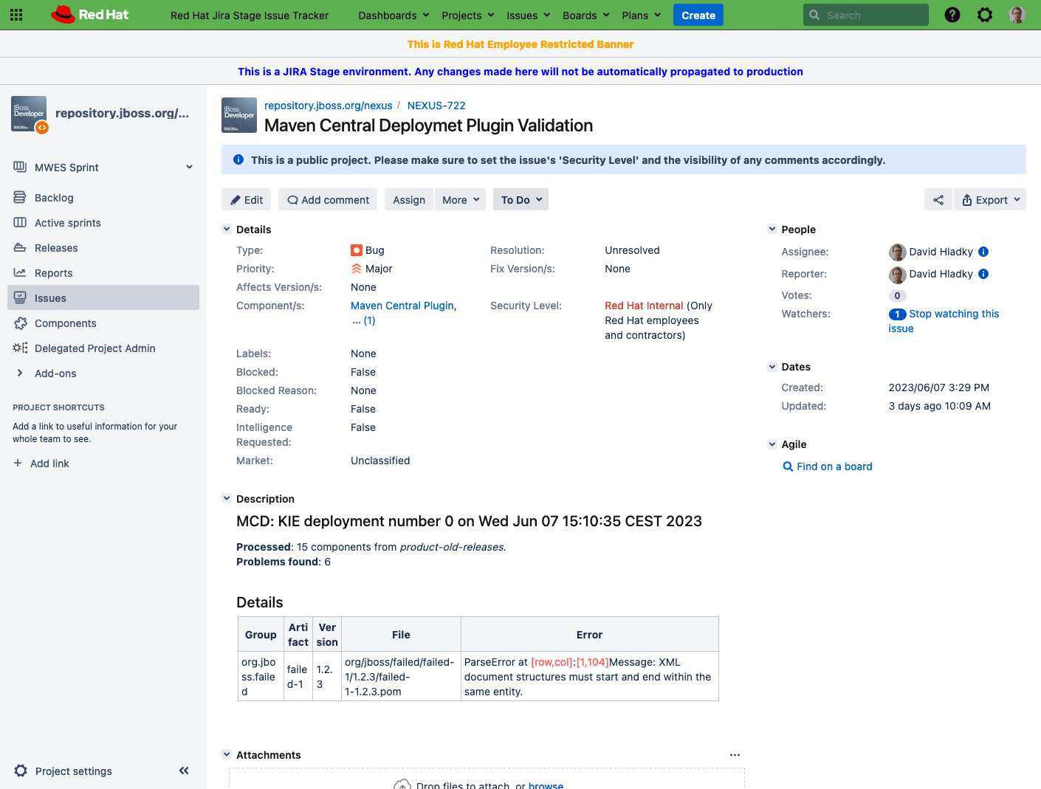Click the JBoss Developer avatar beside issue title
The height and width of the screenshot is (789, 1041).
(239, 115)
